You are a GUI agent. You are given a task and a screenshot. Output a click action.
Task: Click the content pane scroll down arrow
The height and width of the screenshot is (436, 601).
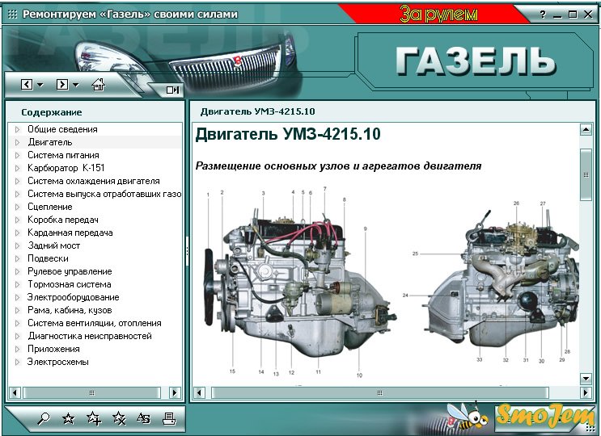tap(586, 379)
